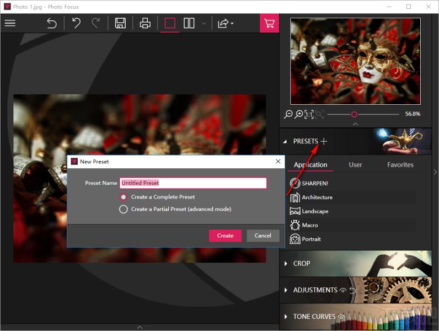
Task: Open the share export menu
Action: point(226,23)
